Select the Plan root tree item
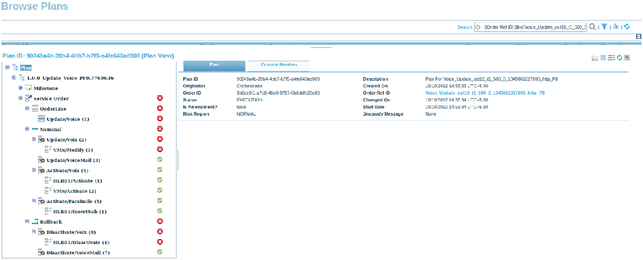The width and height of the screenshot is (643, 260). [26, 67]
